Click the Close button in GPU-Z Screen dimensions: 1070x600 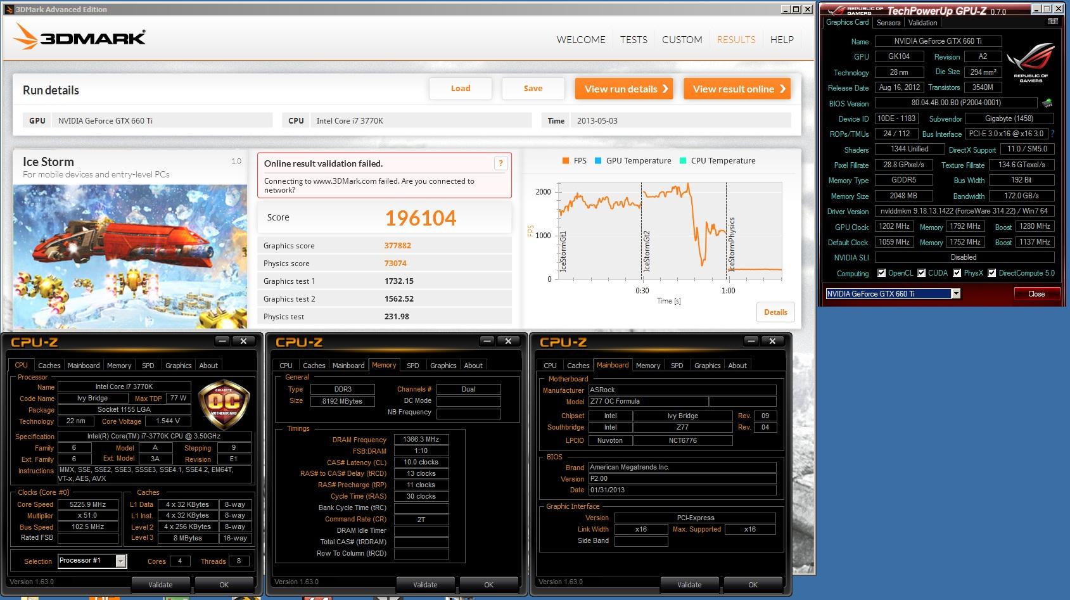pyautogui.click(x=1036, y=293)
